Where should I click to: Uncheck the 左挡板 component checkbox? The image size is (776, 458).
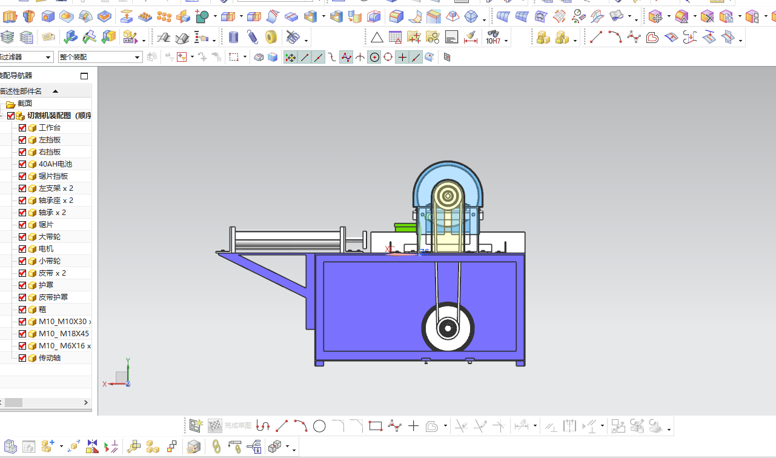click(22, 140)
